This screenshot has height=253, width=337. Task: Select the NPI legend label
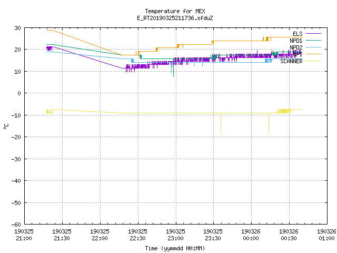(x=298, y=54)
